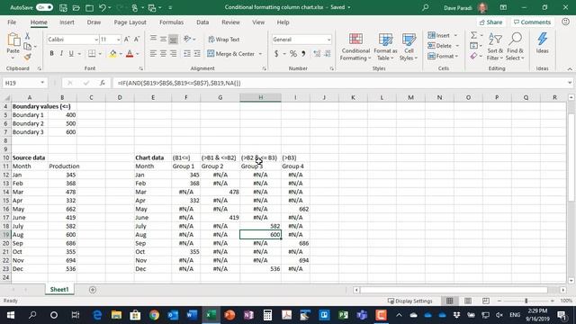
Task: Adjust the zoom slider handle
Action: point(526,301)
